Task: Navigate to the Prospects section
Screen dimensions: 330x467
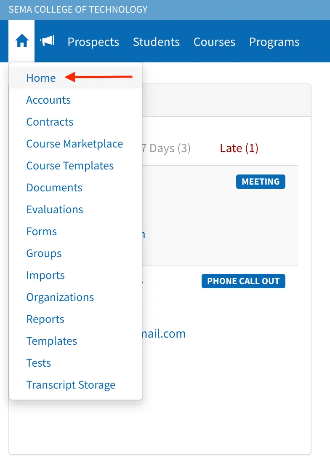Action: [x=93, y=42]
